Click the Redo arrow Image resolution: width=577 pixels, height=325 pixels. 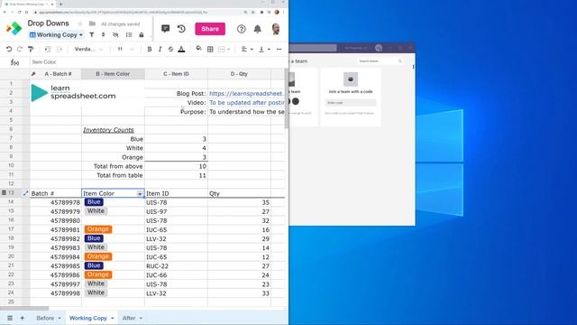[x=20, y=49]
